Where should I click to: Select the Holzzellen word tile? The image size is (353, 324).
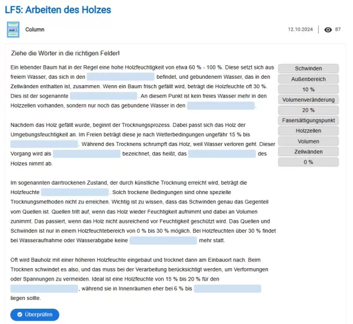[308, 131]
